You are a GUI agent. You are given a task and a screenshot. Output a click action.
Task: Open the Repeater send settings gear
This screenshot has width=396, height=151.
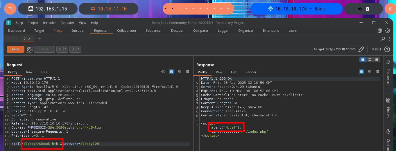point(29,49)
